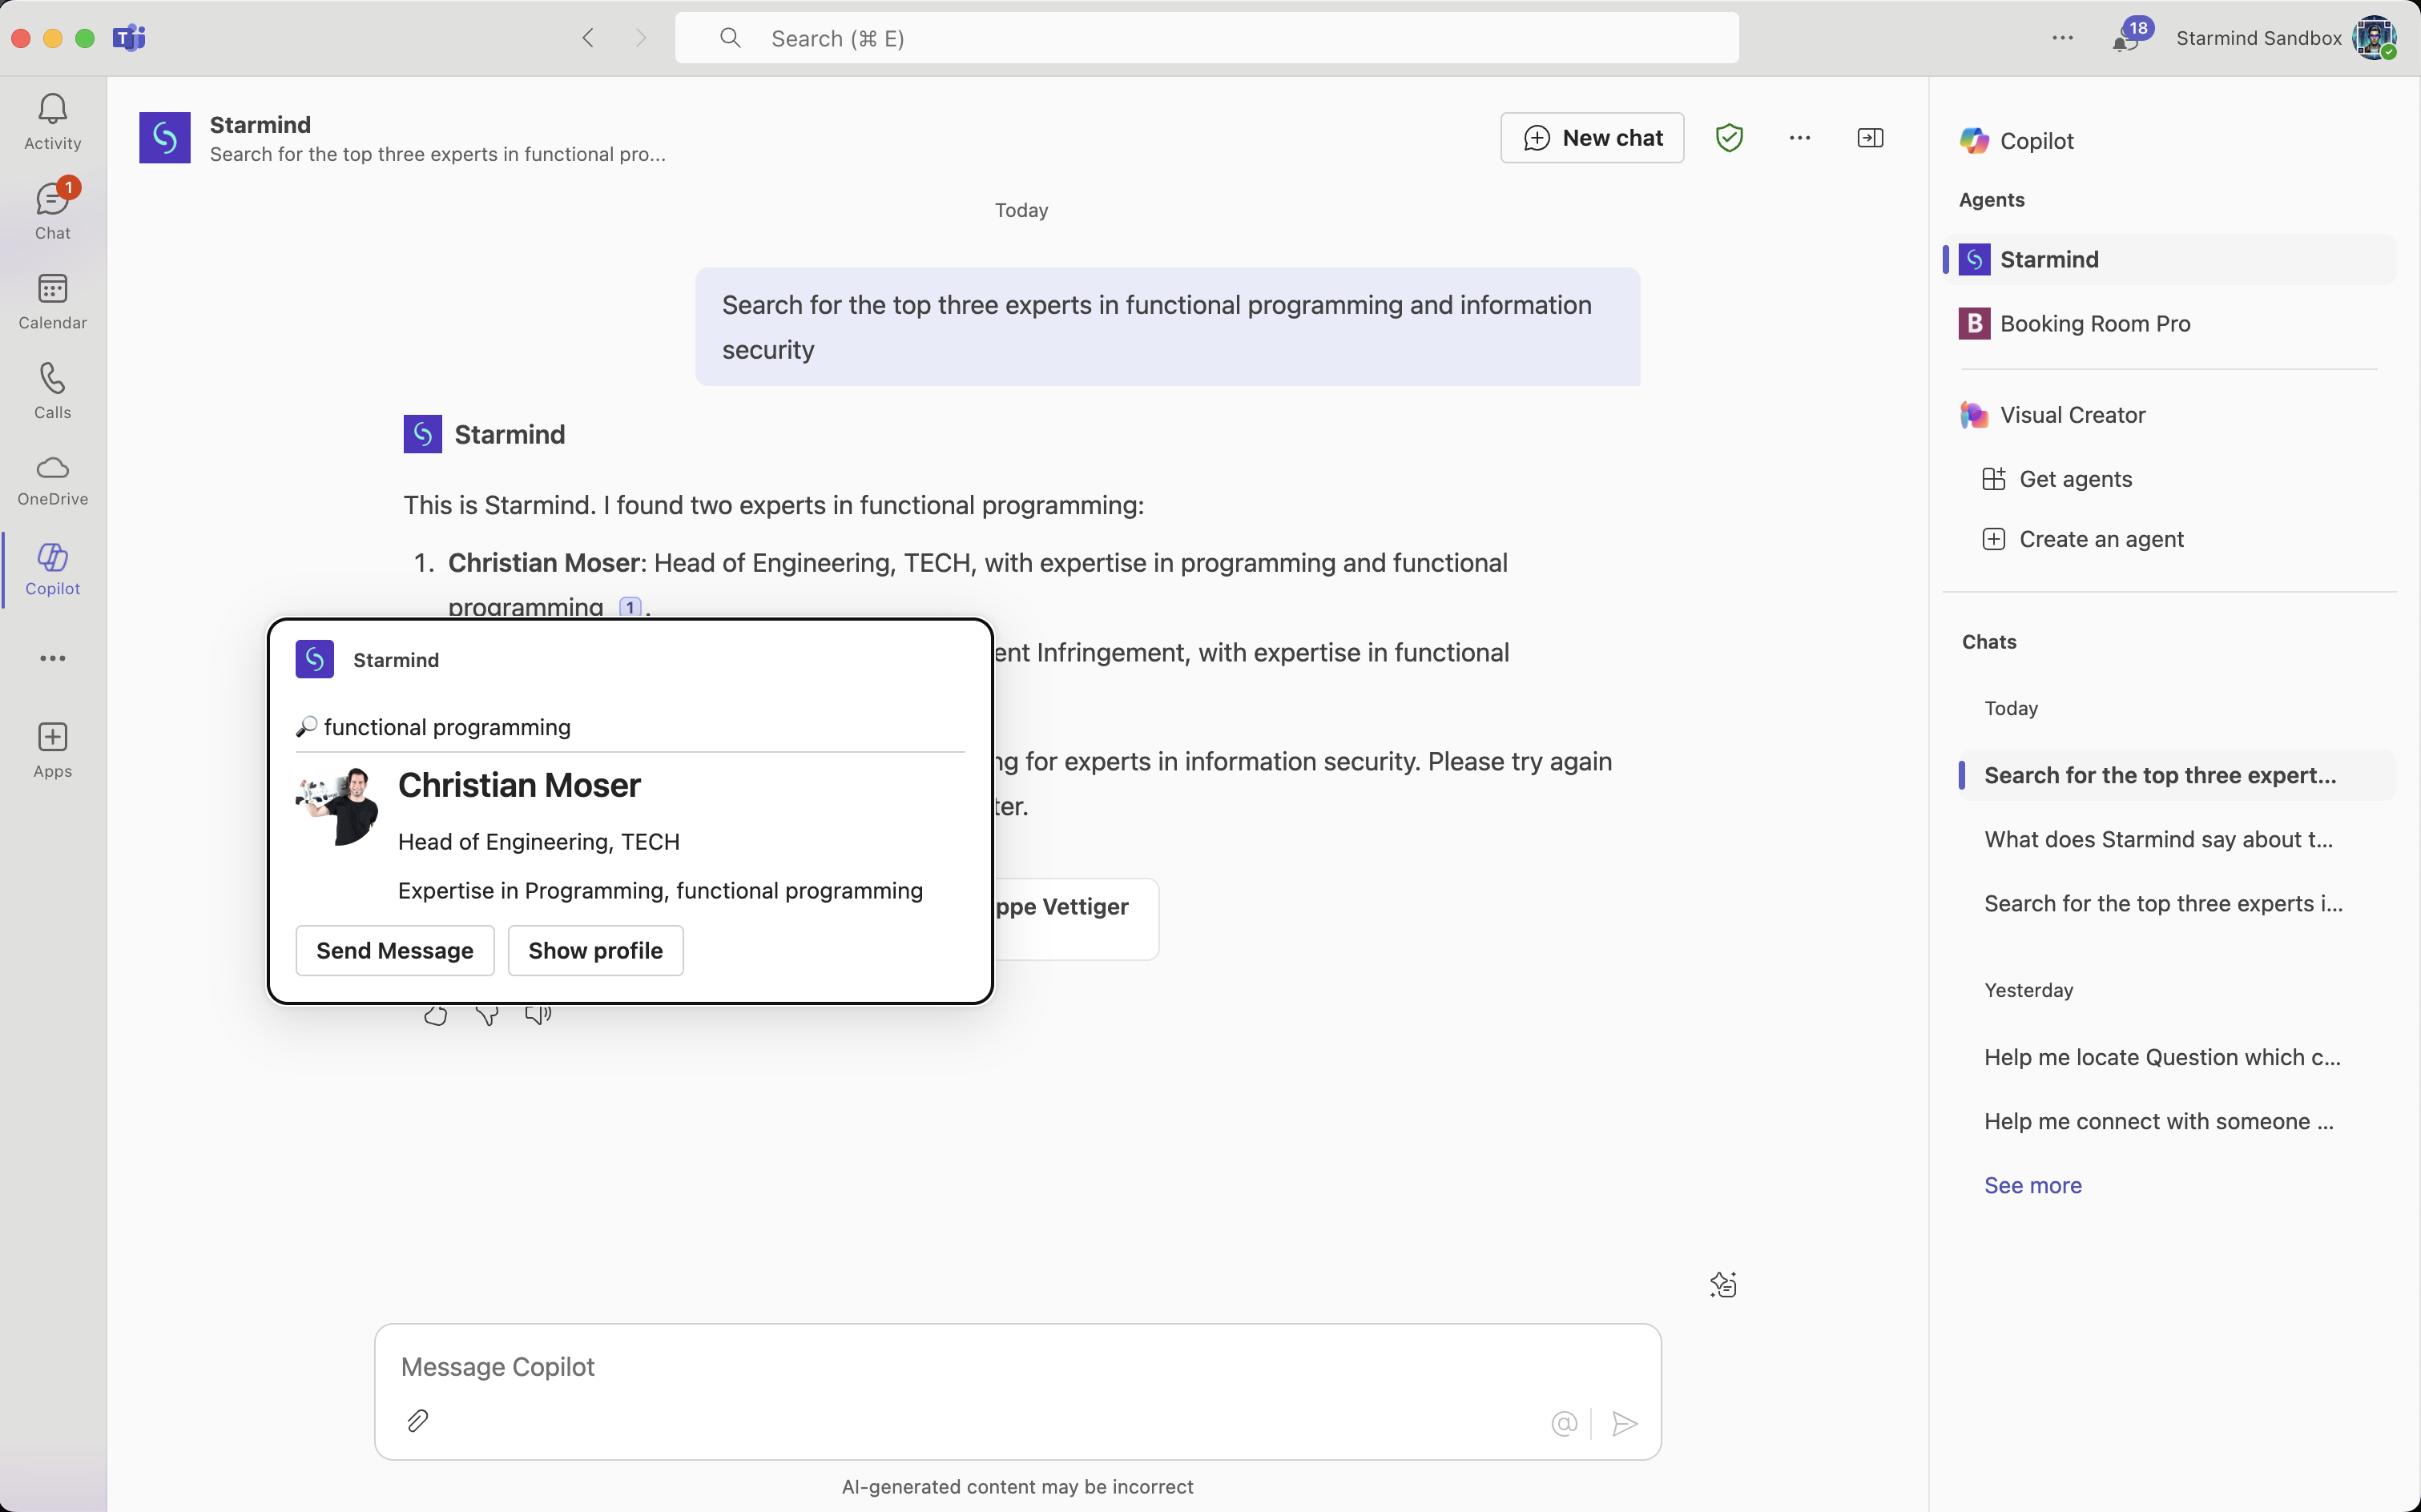The width and height of the screenshot is (2421, 1512).
Task: Click the Send Message button
Action: 394,950
